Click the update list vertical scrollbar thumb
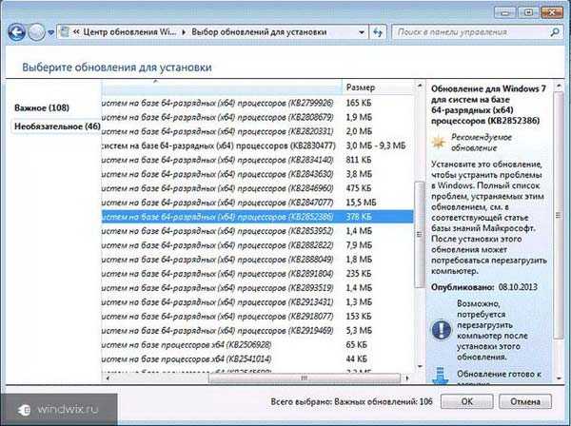Viewport: 571px width, 426px height. [420, 234]
